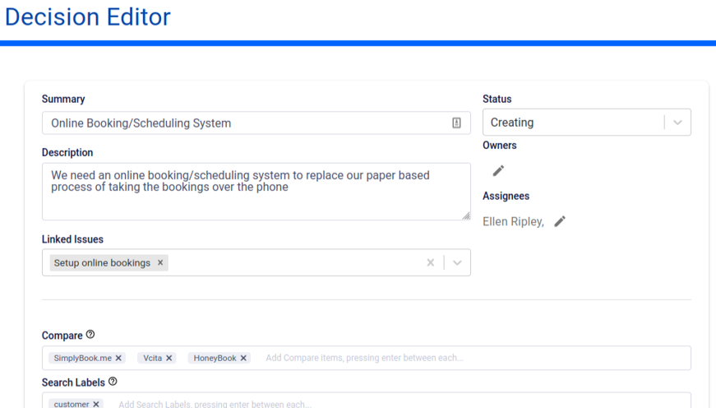Image resolution: width=716 pixels, height=408 pixels.
Task: Remove the Vcita compare tag
Action: [169, 359]
